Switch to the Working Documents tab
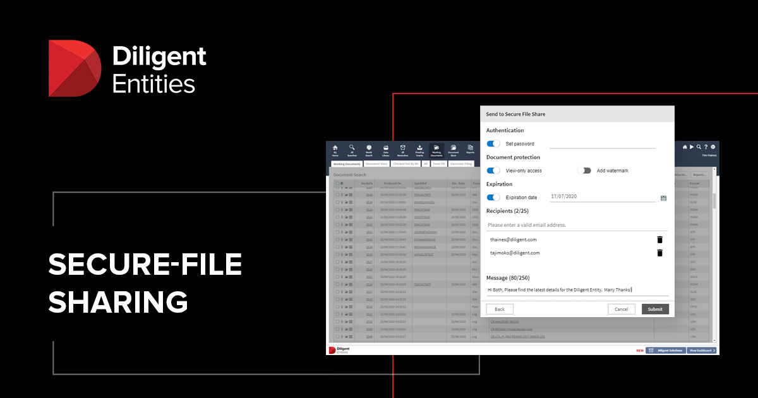 (x=346, y=164)
